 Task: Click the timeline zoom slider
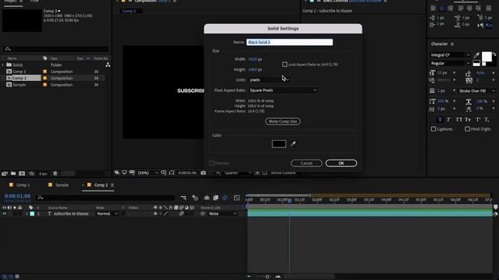point(267,277)
